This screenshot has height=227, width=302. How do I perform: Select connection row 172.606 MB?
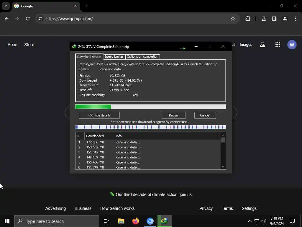tap(148, 142)
